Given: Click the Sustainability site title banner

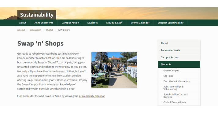Looking at the screenshot, I should tap(37, 15).
